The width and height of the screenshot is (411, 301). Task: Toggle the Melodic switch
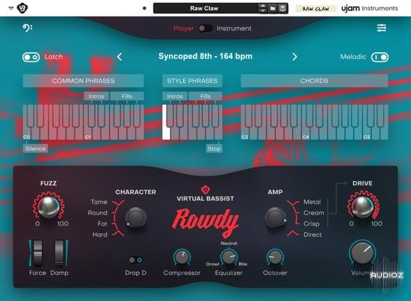[x=380, y=57]
